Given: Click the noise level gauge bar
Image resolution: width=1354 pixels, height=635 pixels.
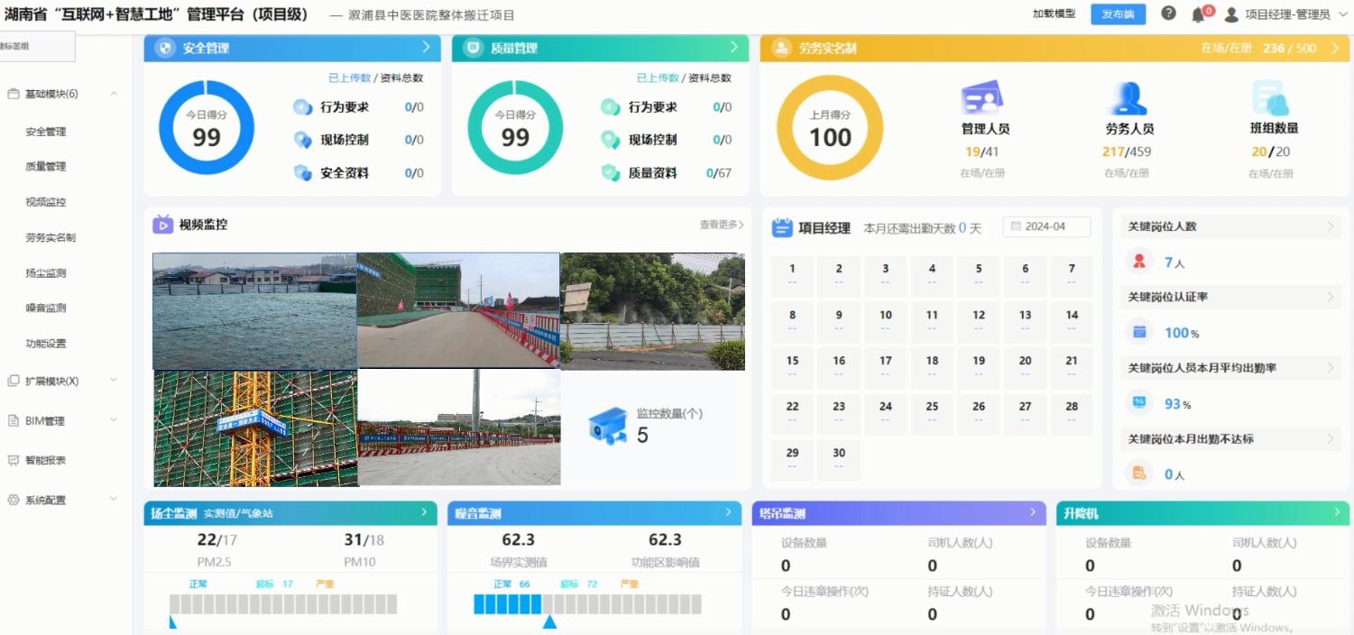Looking at the screenshot, I should pos(586,604).
